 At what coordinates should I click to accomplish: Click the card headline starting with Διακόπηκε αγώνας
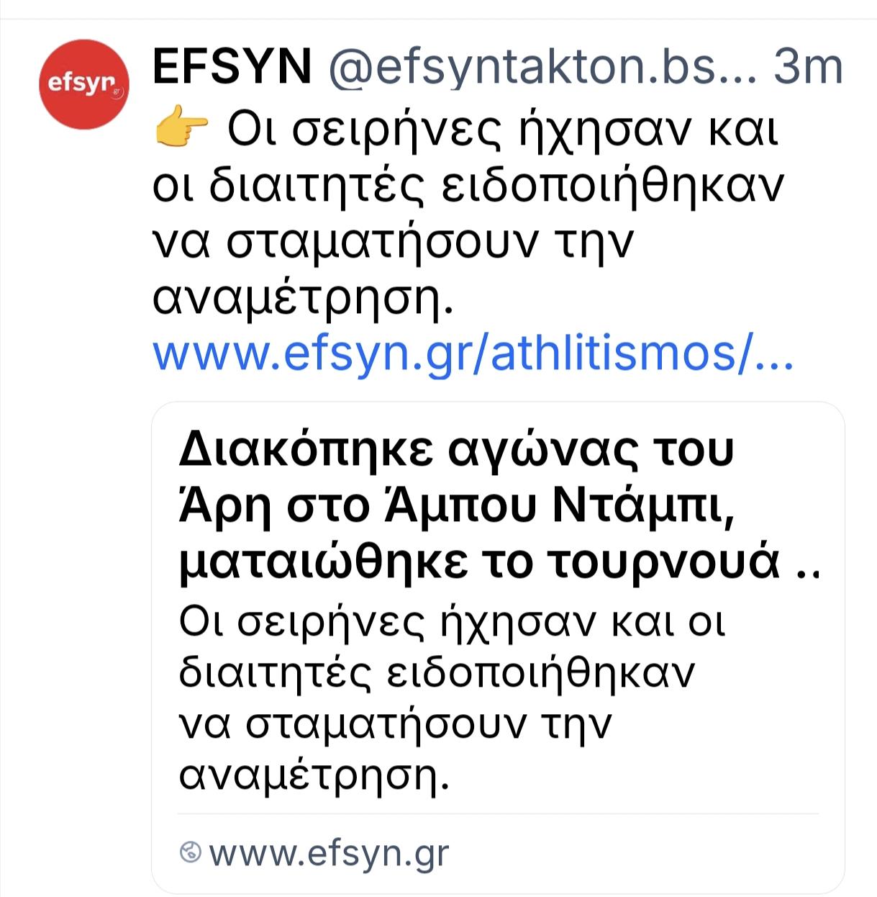[x=456, y=450]
